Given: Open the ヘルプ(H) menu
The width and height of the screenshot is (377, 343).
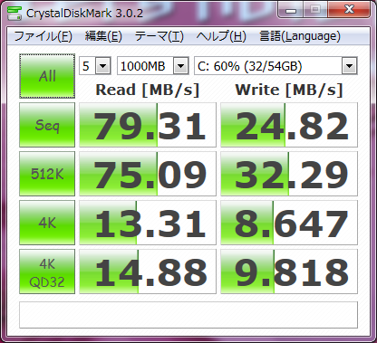Looking at the screenshot, I should coord(221,36).
